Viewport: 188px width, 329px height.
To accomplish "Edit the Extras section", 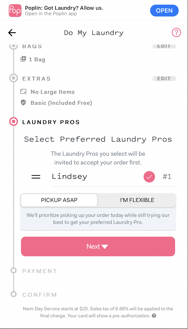I will pos(164,78).
